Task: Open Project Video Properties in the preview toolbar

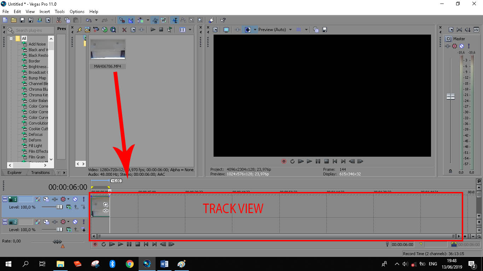Action: pos(215,30)
